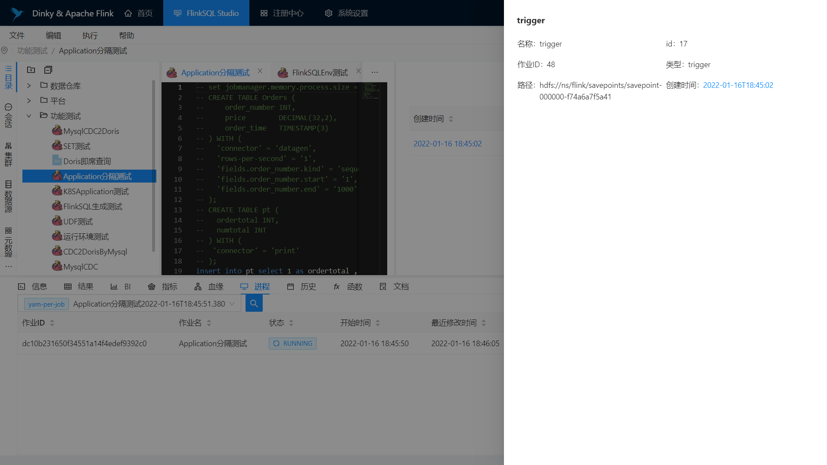Click the blue search button beside the job selector
The image size is (827, 465).
click(254, 304)
